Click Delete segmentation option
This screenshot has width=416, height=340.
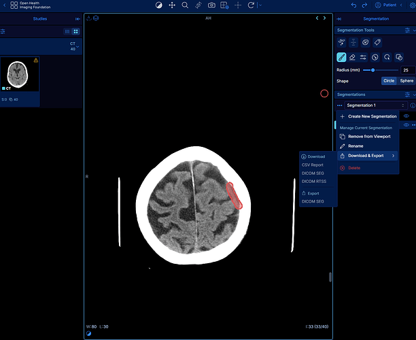(x=353, y=167)
